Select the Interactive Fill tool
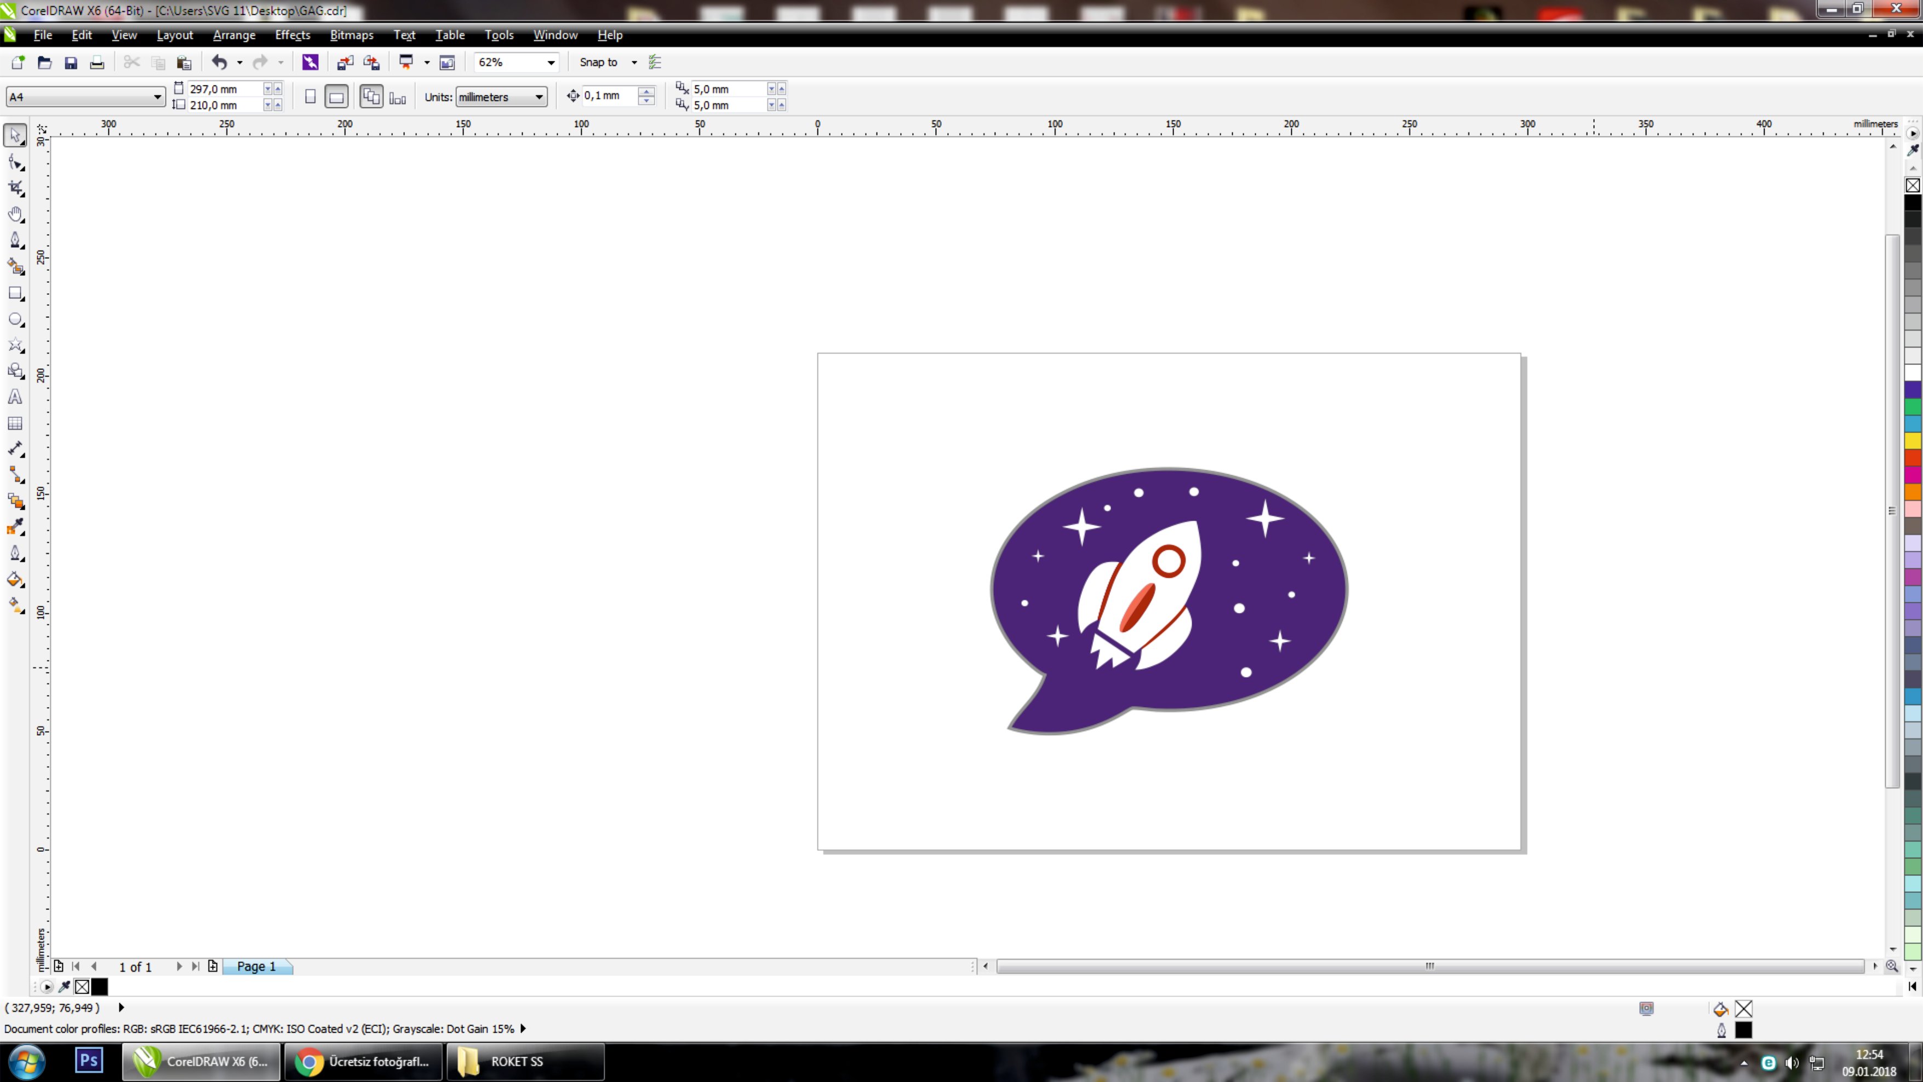1923x1082 pixels. coord(15,606)
